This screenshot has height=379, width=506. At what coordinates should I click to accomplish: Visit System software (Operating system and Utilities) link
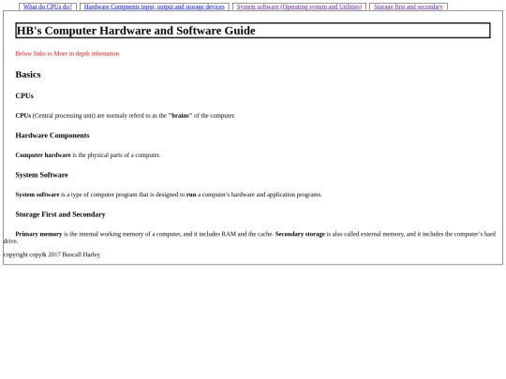pyautogui.click(x=299, y=7)
